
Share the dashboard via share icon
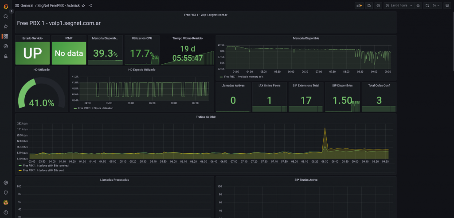point(90,6)
